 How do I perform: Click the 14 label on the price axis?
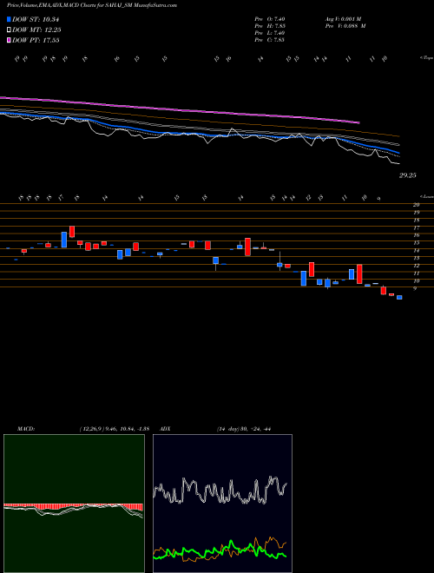click(x=416, y=250)
